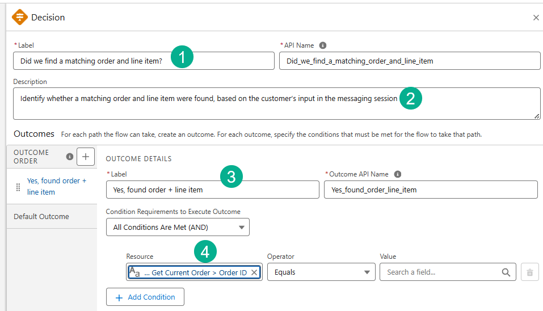
Task: Select the 'Yes, found order + line item' outcome
Action: (x=56, y=186)
